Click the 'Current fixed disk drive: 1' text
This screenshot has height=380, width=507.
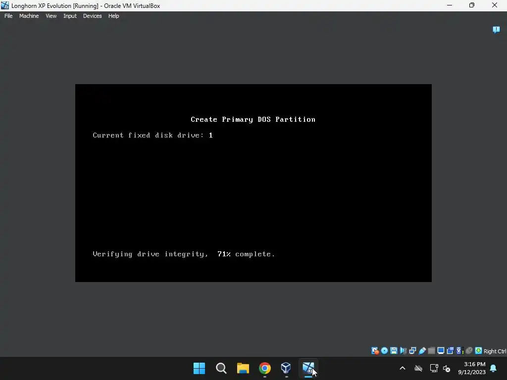(152, 136)
